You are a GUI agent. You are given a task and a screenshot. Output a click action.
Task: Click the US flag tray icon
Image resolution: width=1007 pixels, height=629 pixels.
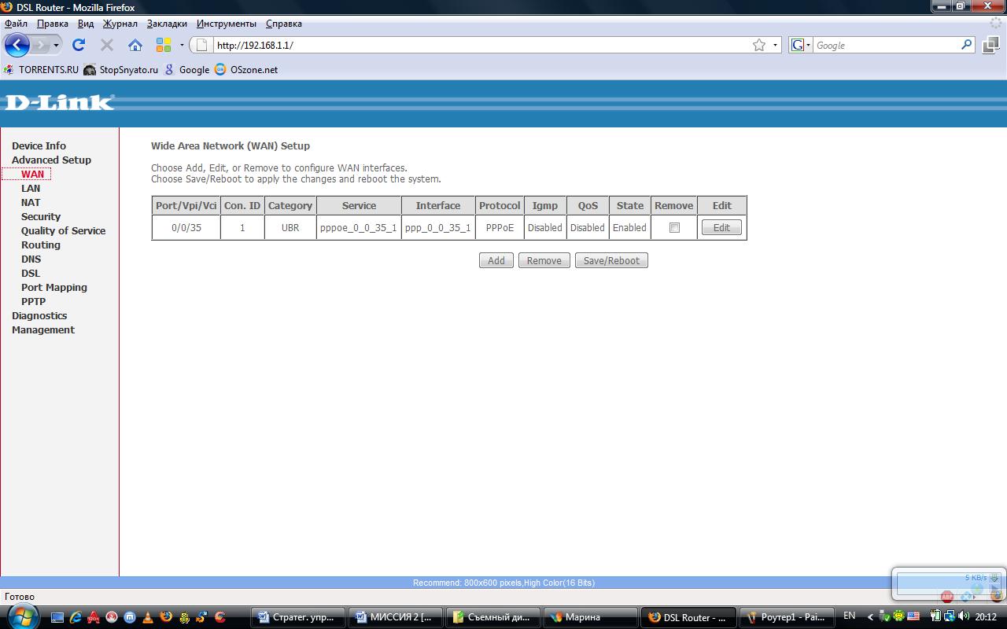click(913, 616)
